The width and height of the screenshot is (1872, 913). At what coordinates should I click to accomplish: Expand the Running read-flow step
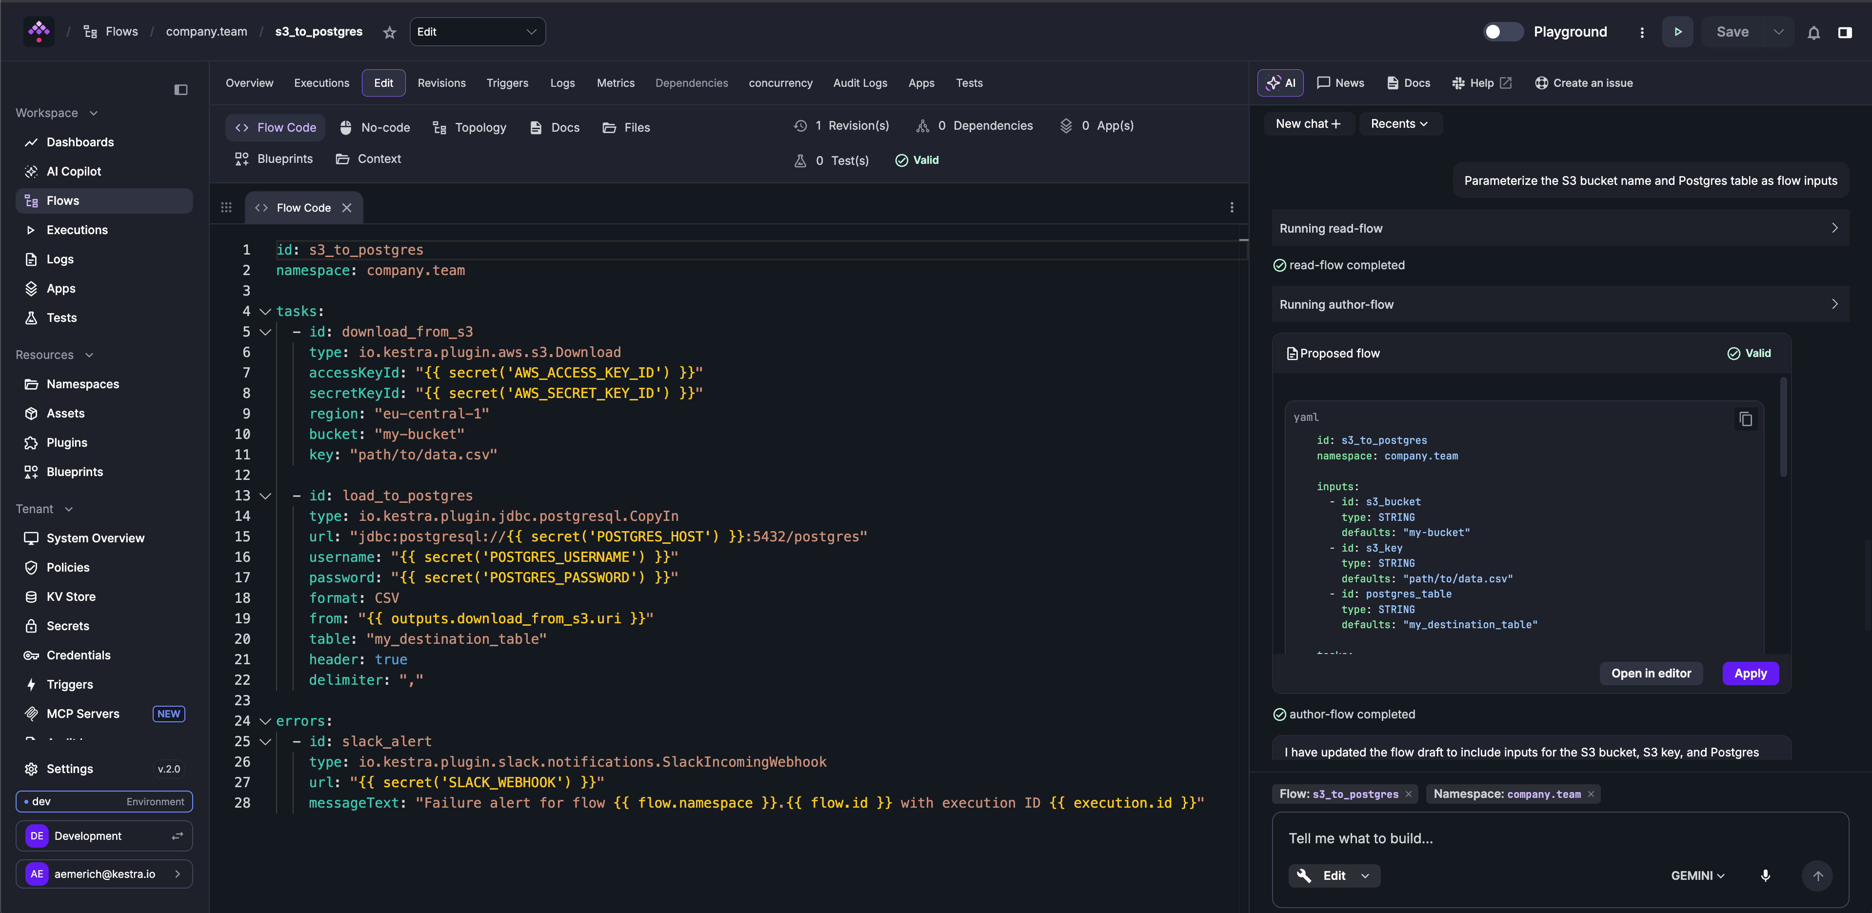click(x=1559, y=228)
